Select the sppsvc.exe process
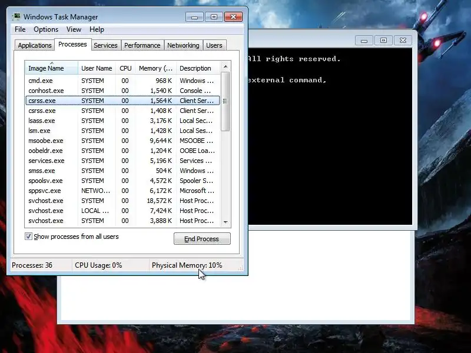 [122, 191]
